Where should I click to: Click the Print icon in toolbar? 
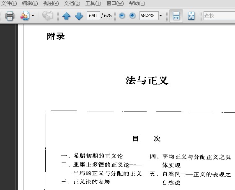pyautogui.click(x=10, y=15)
